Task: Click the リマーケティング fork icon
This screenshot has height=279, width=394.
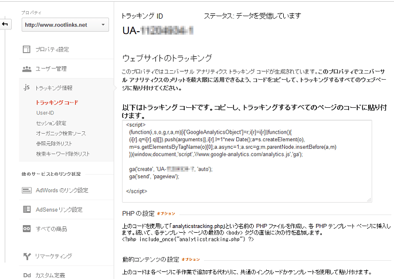Action: click(x=27, y=256)
